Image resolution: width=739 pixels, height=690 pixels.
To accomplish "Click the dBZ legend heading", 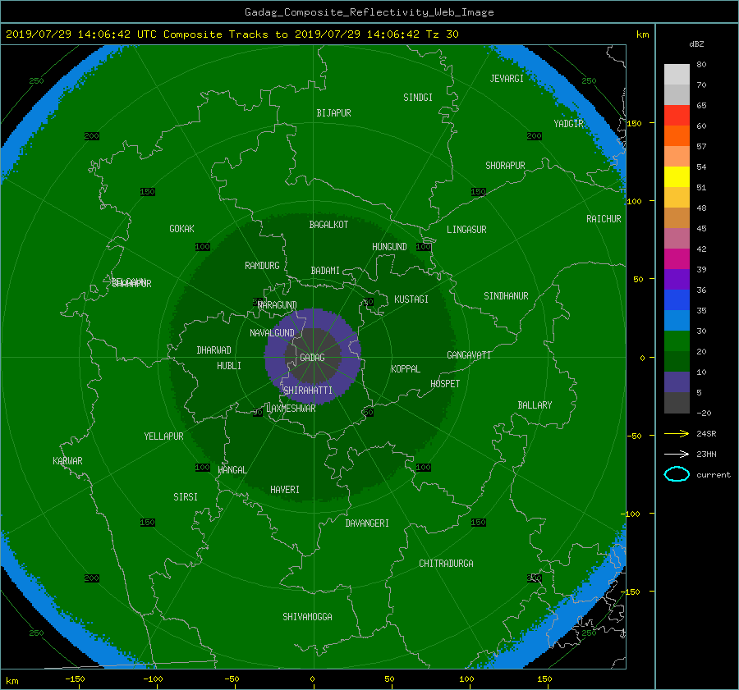I will coord(696,43).
